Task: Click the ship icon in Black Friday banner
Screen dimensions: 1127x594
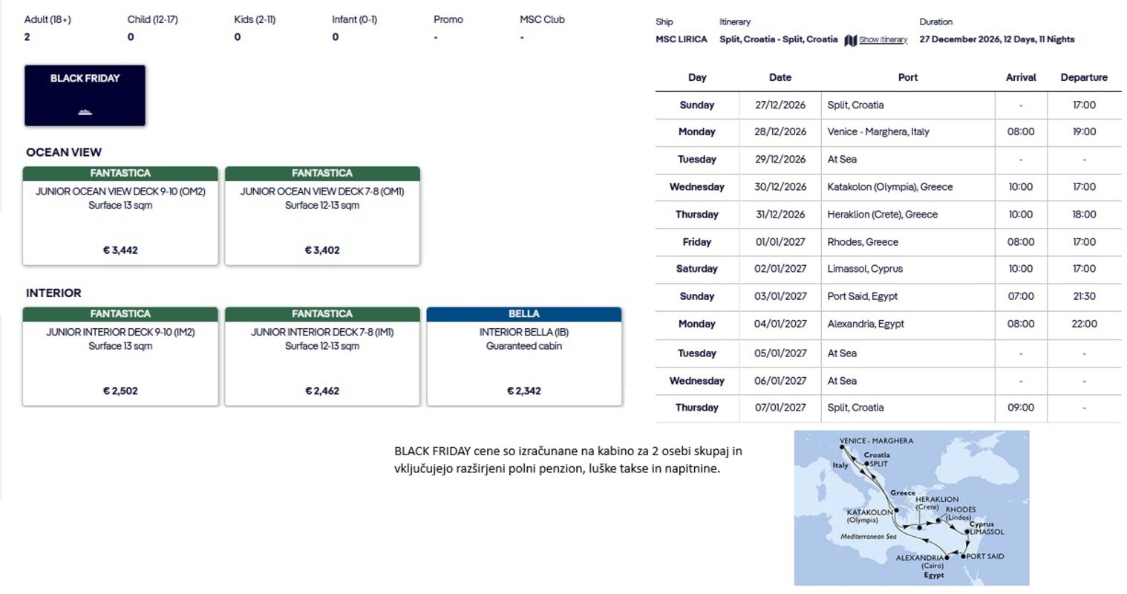Action: (85, 112)
